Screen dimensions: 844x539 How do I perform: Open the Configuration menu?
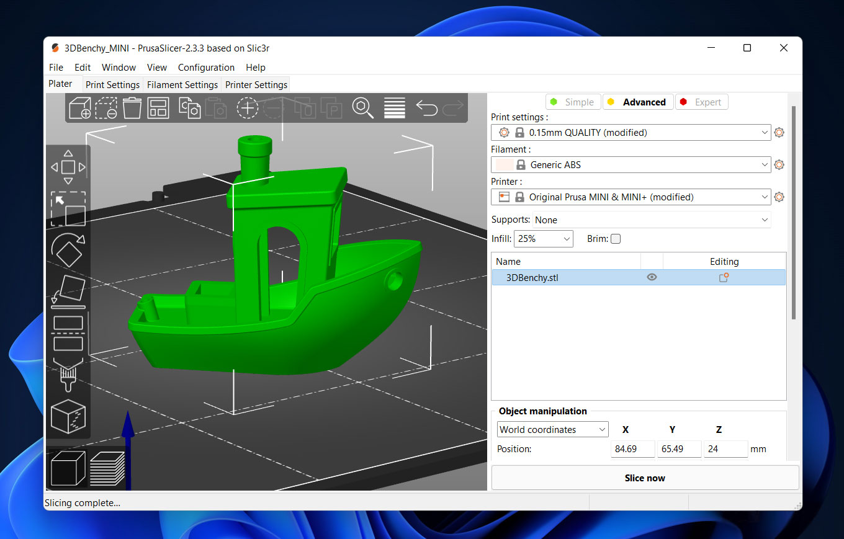click(206, 68)
